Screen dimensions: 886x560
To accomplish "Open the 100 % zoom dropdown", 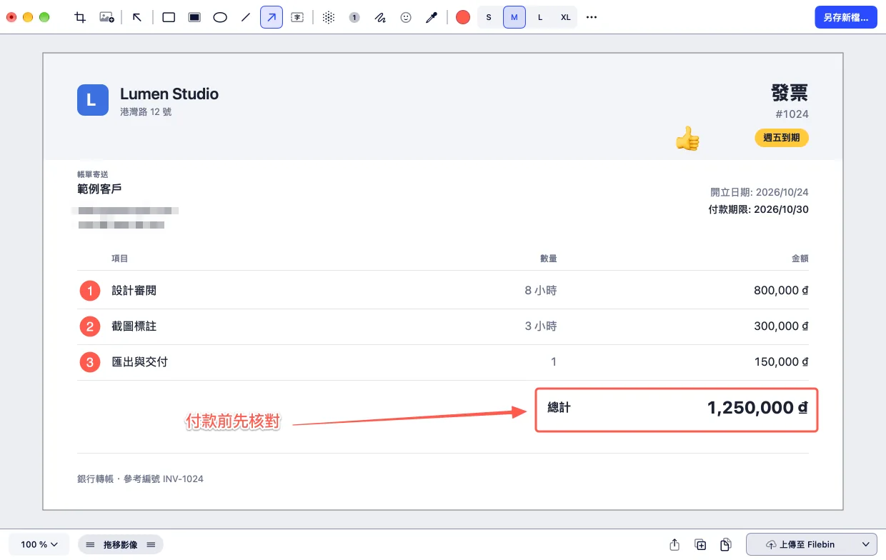I will (39, 544).
